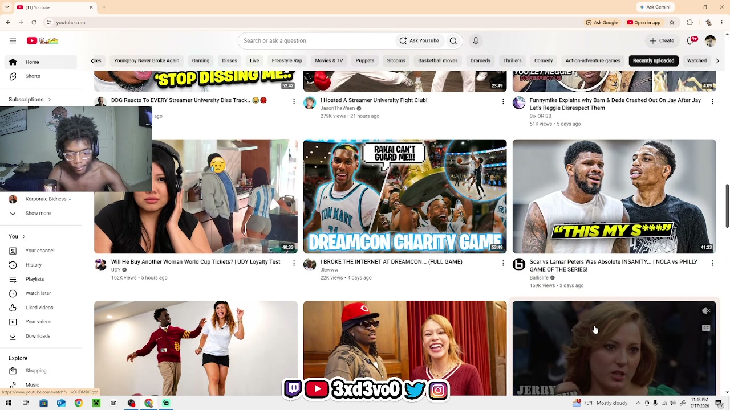Open the Ballislife channel link
This screenshot has height=410, width=730.
click(539, 278)
